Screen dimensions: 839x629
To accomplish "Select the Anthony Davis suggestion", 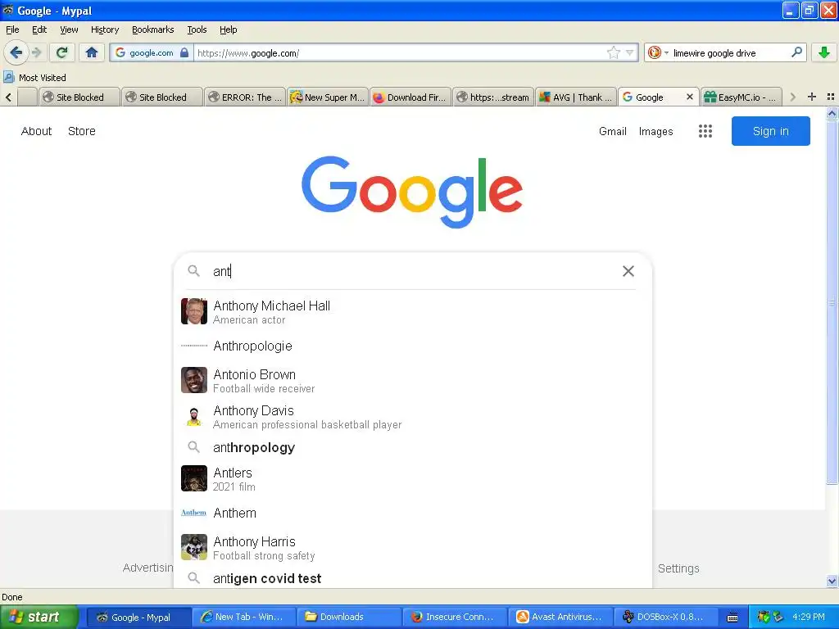I will (x=412, y=417).
